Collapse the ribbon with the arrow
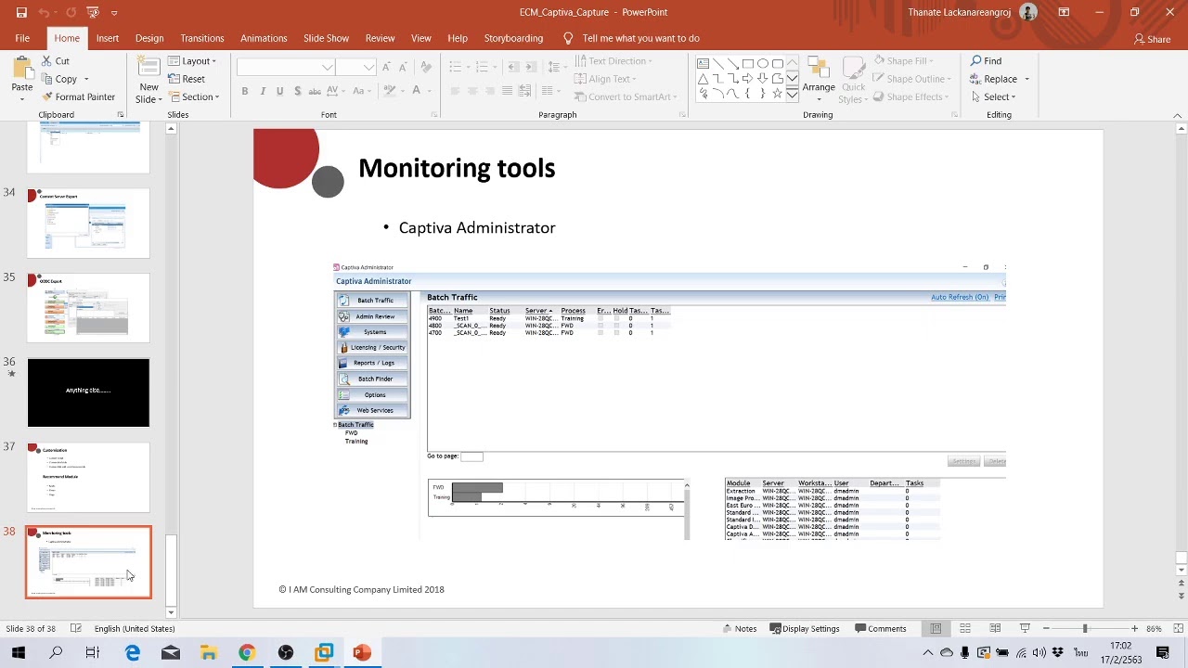1188x668 pixels. click(x=1177, y=115)
